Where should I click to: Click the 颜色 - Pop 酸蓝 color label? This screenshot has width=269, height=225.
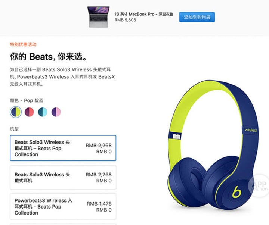pos(27,100)
